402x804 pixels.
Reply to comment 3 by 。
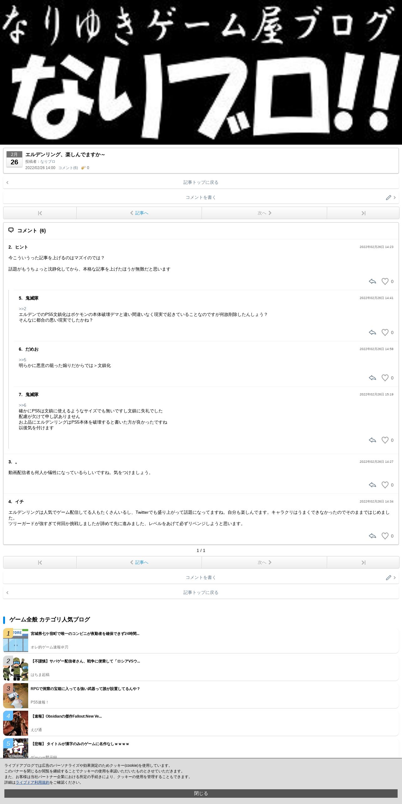[372, 485]
